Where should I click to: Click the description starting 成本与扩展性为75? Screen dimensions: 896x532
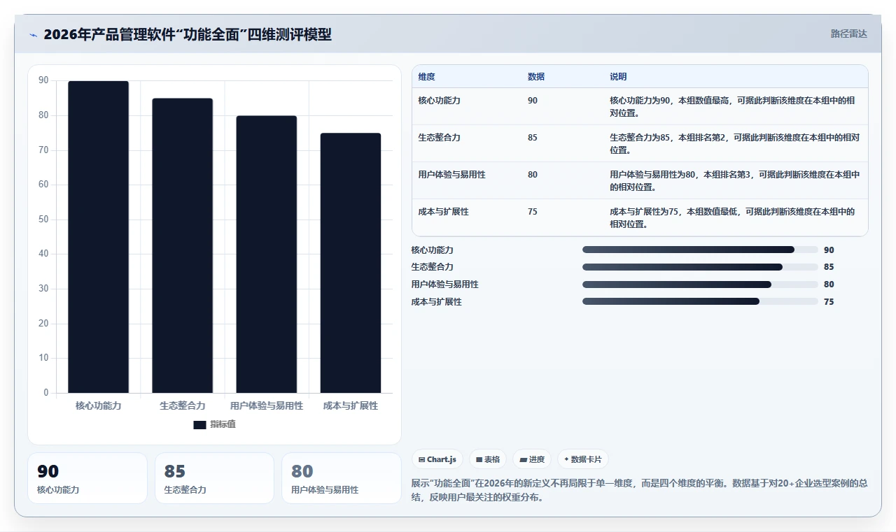pyautogui.click(x=732, y=218)
